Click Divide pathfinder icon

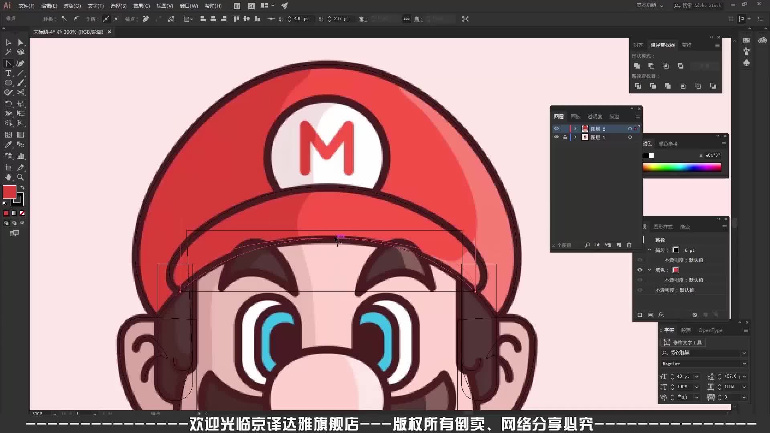(638, 86)
